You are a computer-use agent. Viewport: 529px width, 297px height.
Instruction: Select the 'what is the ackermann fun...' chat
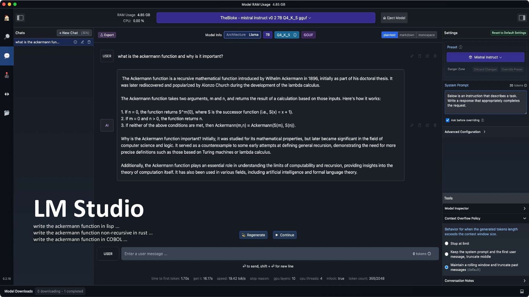pyautogui.click(x=37, y=42)
